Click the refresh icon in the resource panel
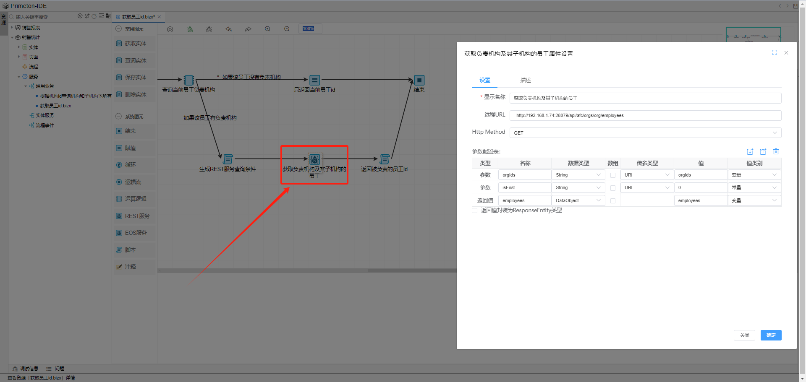The width and height of the screenshot is (806, 382). click(94, 16)
